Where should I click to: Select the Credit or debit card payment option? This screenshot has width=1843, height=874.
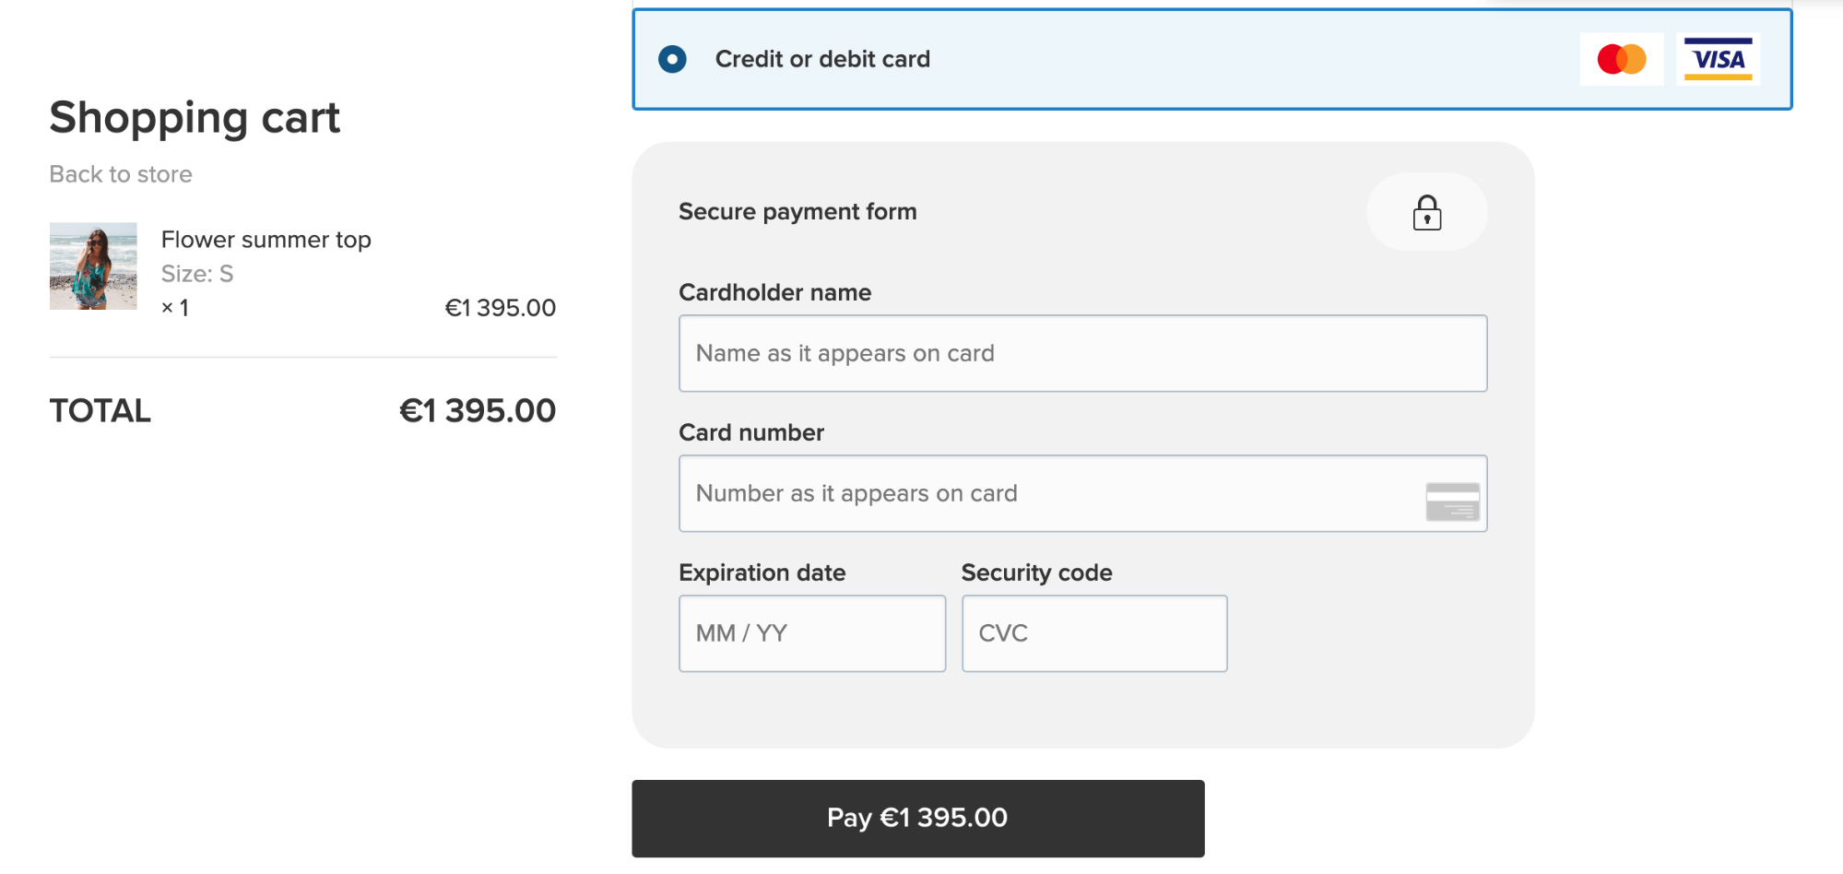click(x=673, y=59)
